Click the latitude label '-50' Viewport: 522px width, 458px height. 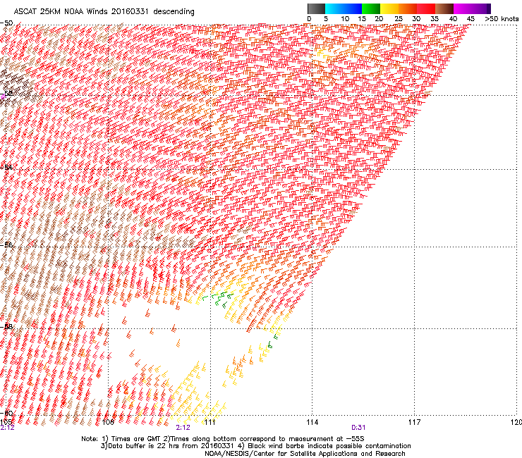(x=6, y=23)
